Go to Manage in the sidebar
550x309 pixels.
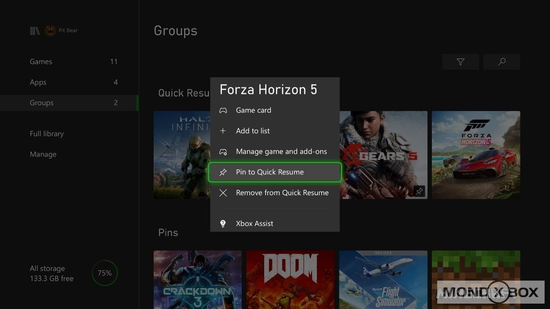tap(43, 154)
